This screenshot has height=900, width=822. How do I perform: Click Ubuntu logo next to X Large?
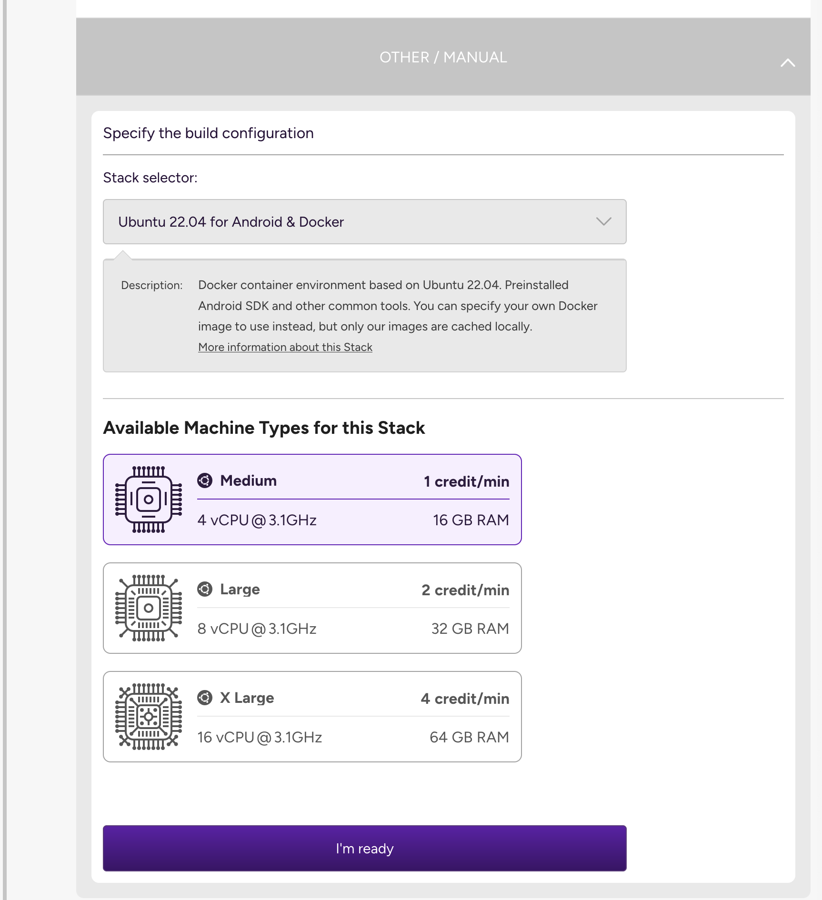(205, 698)
